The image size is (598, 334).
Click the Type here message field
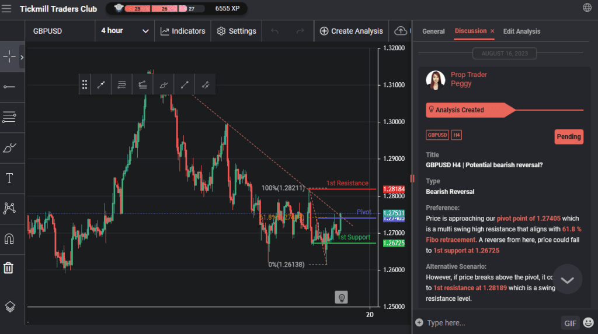[x=491, y=323]
